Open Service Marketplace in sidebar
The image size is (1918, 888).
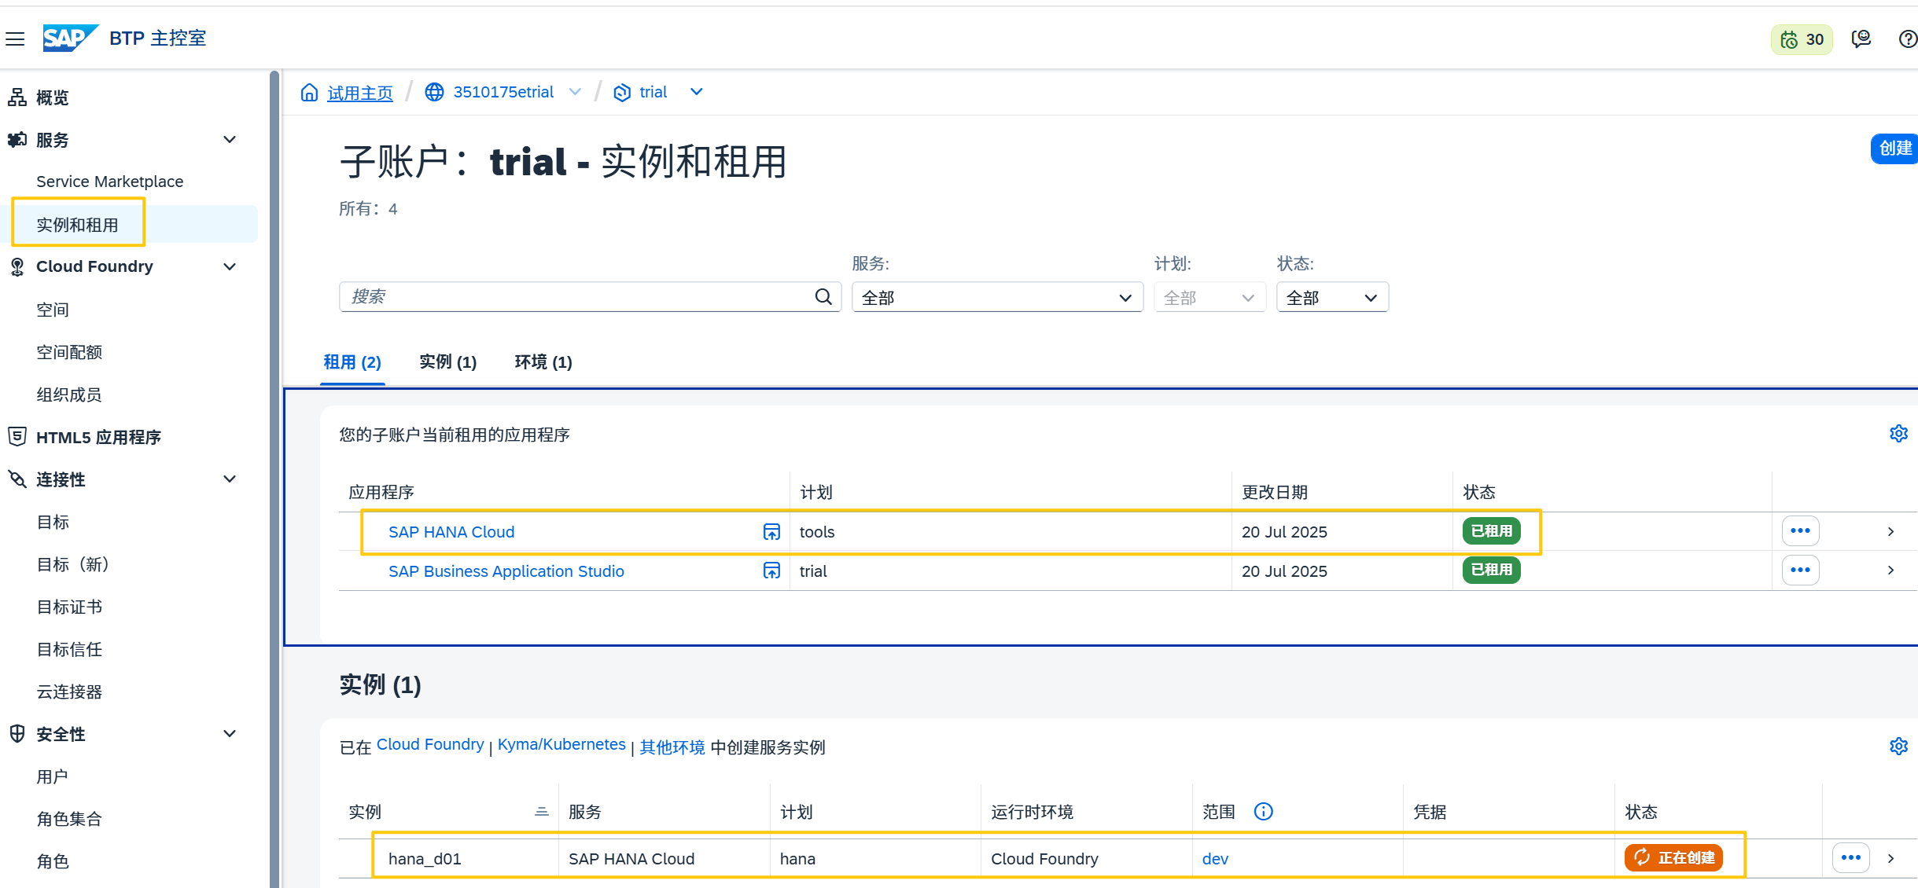(x=110, y=182)
